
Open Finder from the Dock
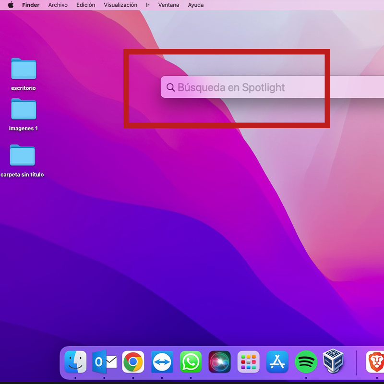(75, 362)
